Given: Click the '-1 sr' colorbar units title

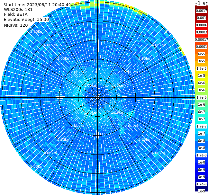Looking at the screenshot, I should pos(202,3).
